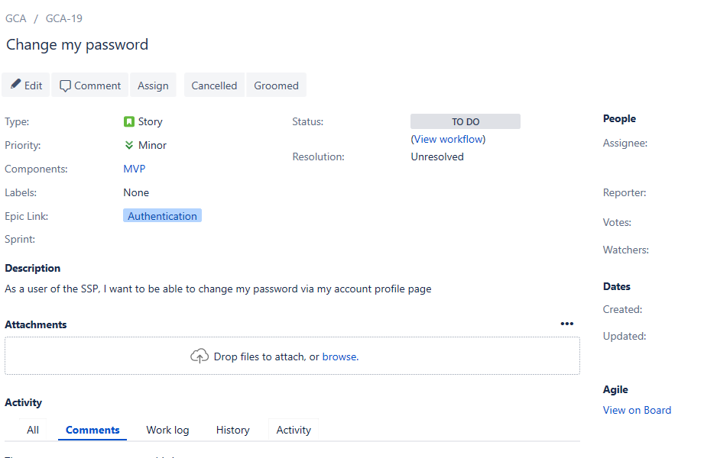The height and width of the screenshot is (458, 704).
Task: Open View on Board link
Action: pos(637,410)
